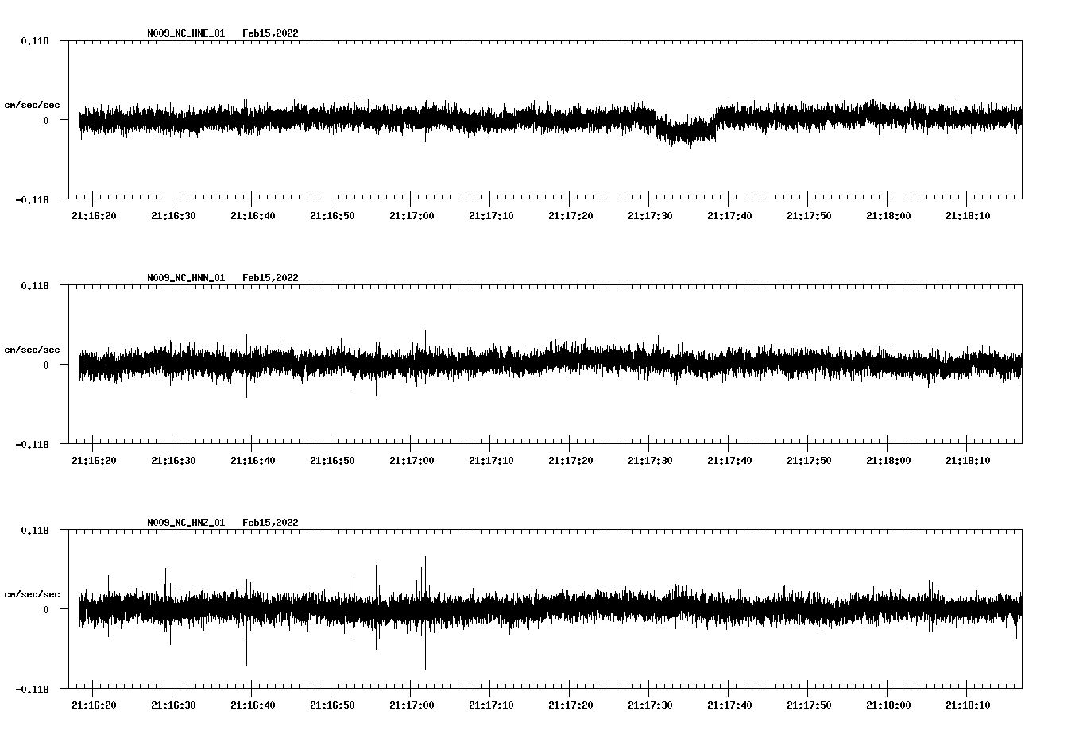Click the -0.118 lower limit on HNN axis
Image resolution: width=1079 pixels, height=734 pixels.
32,444
